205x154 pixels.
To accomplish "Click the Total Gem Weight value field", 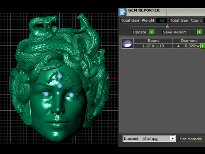I will (162, 21).
